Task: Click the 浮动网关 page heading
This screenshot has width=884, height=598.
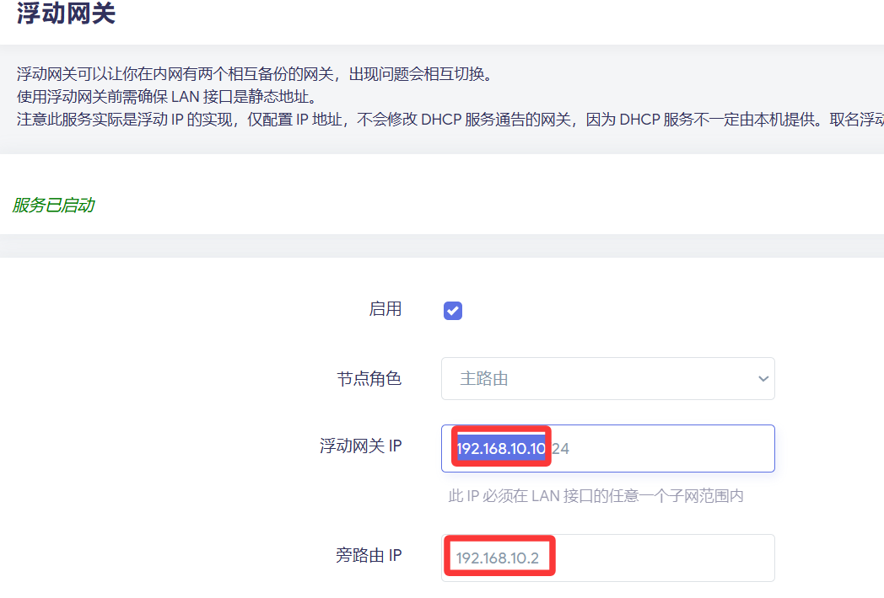Action: click(66, 14)
